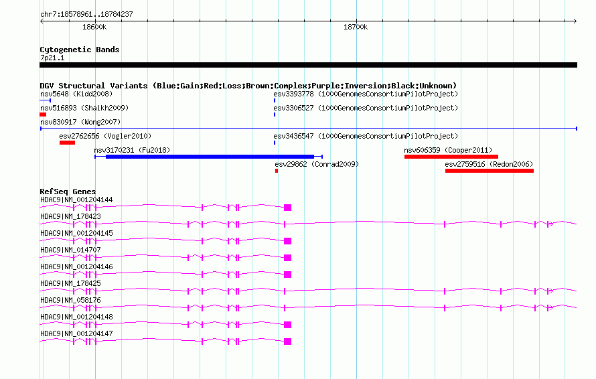Click the red nsv606359 loss bar
The width and height of the screenshot is (596, 379).
click(x=451, y=157)
